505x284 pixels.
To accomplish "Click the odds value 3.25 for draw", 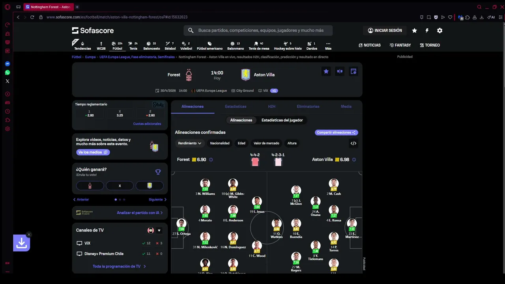I will coord(120,114).
